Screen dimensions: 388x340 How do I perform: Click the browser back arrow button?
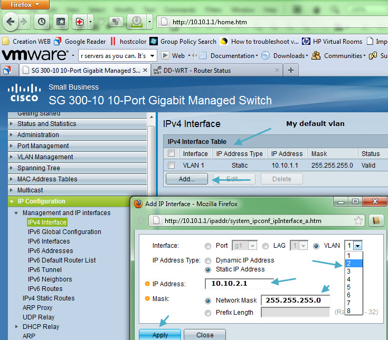click(x=11, y=22)
